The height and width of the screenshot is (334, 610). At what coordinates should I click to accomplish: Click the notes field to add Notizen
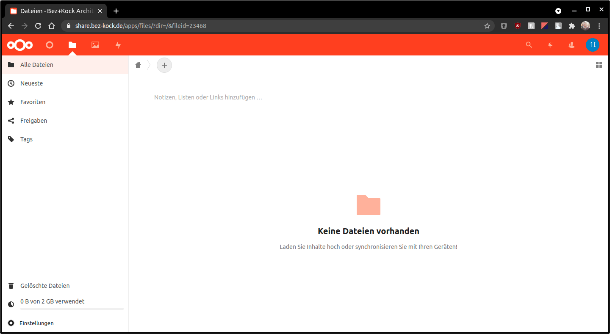[x=208, y=97]
